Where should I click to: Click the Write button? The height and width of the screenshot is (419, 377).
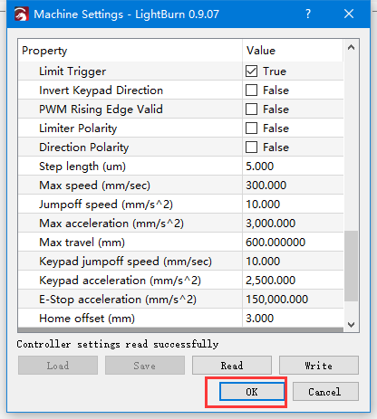click(x=319, y=366)
